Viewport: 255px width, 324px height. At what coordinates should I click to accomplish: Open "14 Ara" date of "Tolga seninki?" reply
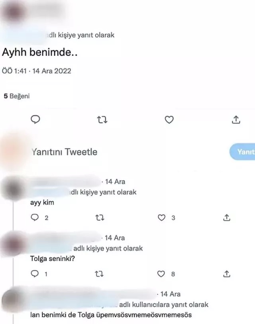pyautogui.click(x=115, y=238)
